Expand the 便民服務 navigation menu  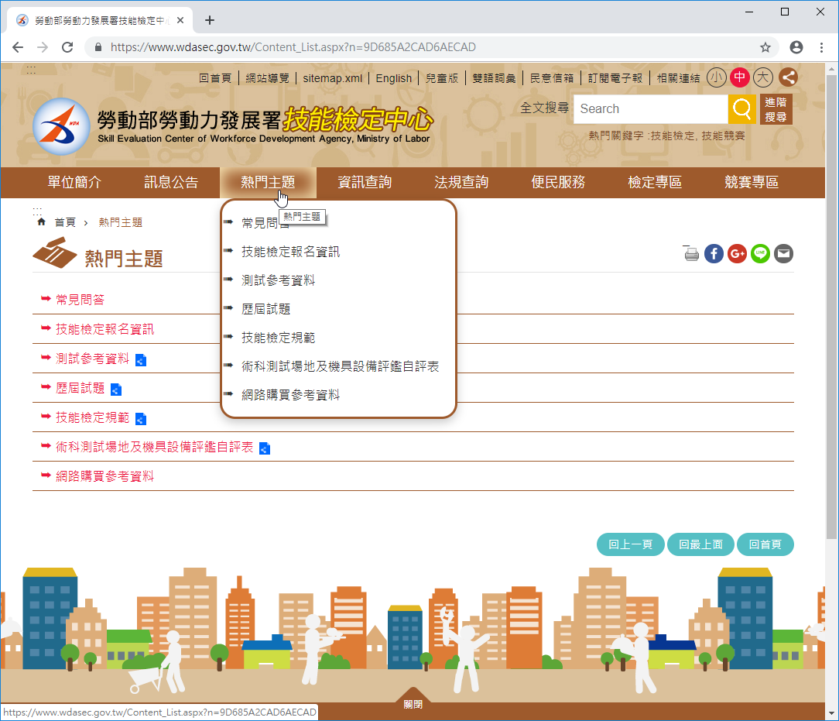(558, 183)
